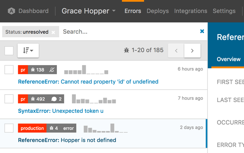Click the 1-20 of 185 count text
This screenshot has height=153, width=244.
pos(147,50)
